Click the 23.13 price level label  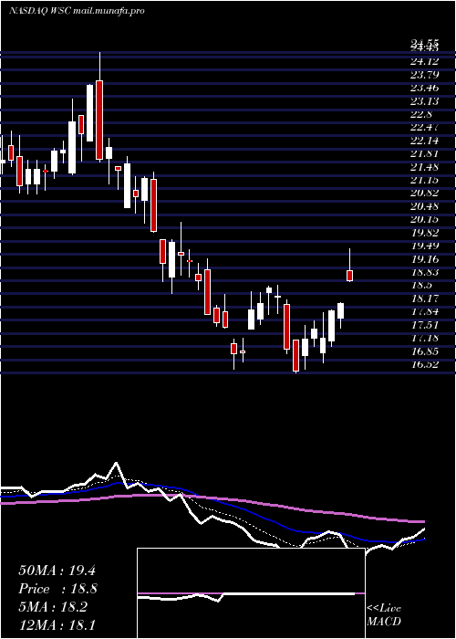425,100
